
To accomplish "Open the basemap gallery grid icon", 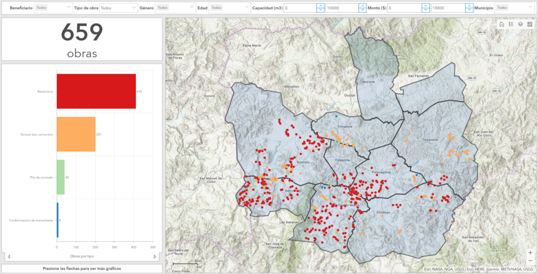I will point(530,25).
